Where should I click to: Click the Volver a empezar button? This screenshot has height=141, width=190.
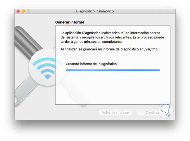click(116, 112)
